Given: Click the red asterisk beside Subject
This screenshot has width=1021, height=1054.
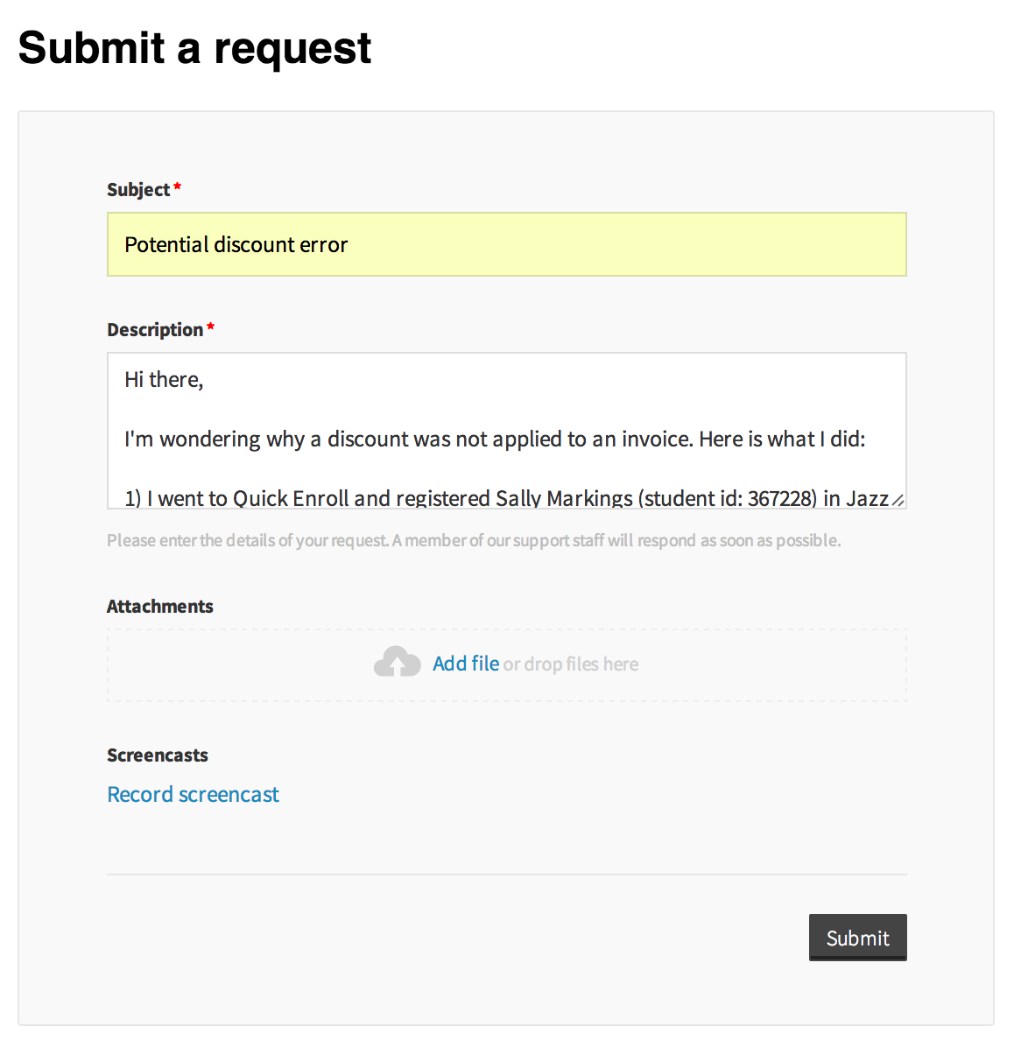Looking at the screenshot, I should click(x=178, y=187).
